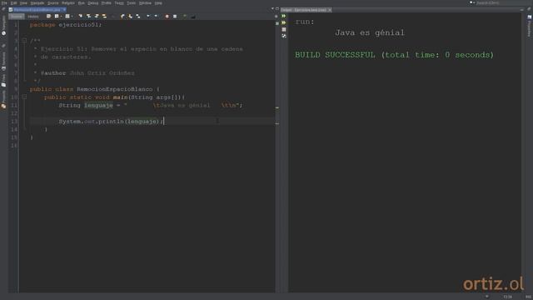This screenshot has height=300, width=533.
Task: Collapse Javadoc comment fold marker at line 3
Action: 24,41
